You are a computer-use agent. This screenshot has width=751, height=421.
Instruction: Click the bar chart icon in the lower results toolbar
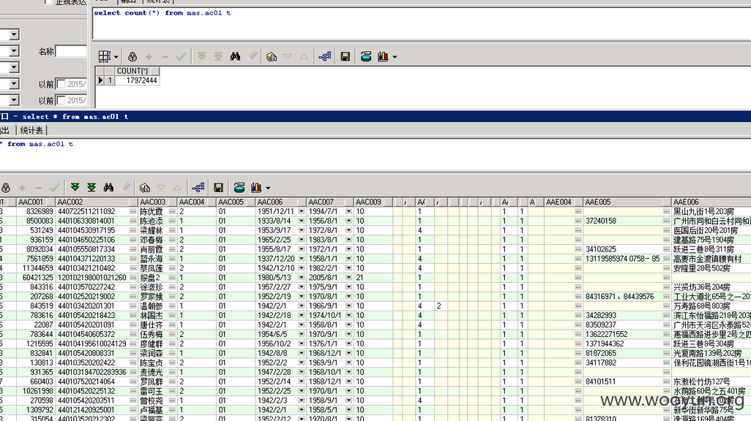[x=256, y=188]
